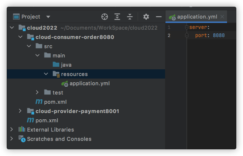Click the blue java source folder icon
The height and width of the screenshot is (156, 243).
tap(56, 64)
